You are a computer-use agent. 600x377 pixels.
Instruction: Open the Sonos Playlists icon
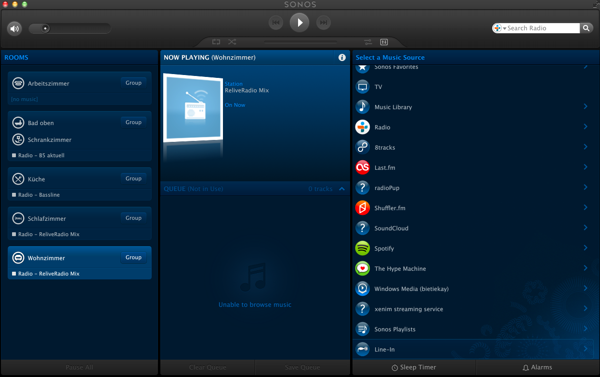click(362, 329)
